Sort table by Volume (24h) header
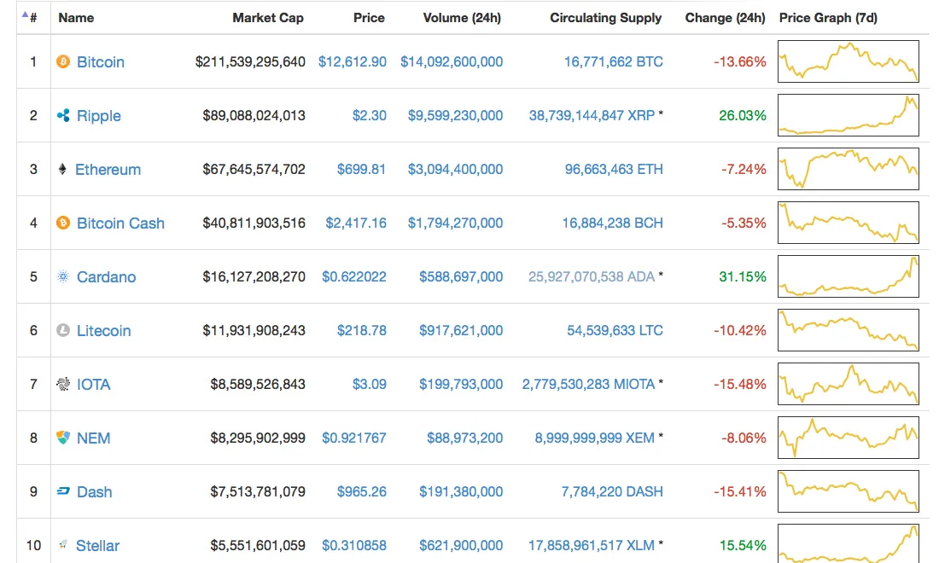This screenshot has height=563, width=939. pos(462,18)
